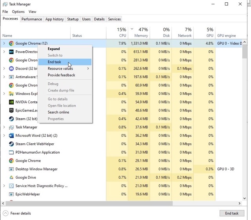Click the EpicGamesLauncher process icon
This screenshot has height=220, width=251.
[11, 110]
